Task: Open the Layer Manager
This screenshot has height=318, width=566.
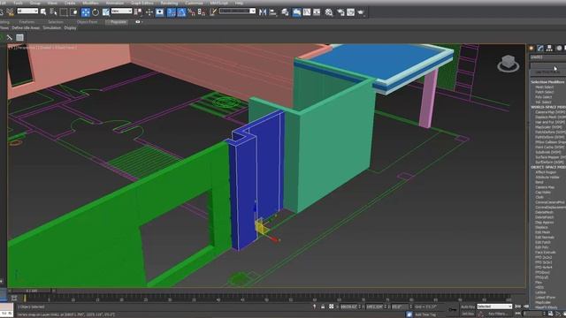Action: (x=285, y=12)
